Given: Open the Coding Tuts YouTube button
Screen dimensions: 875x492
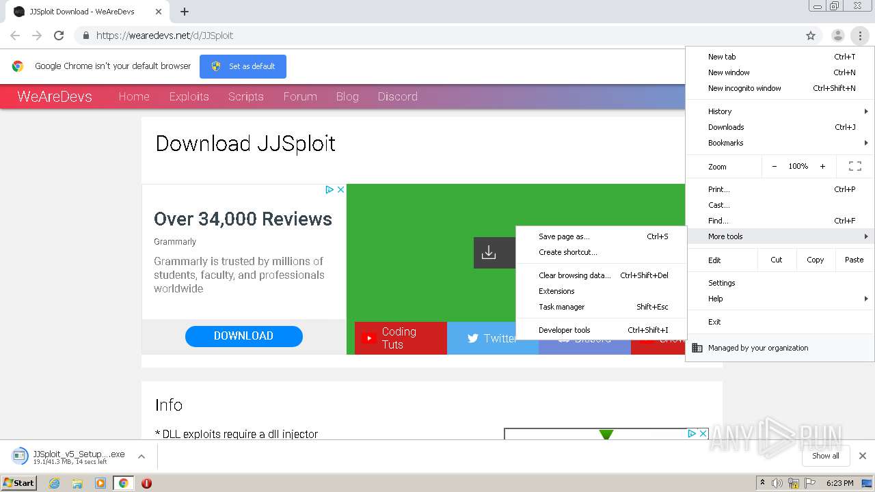Looking at the screenshot, I should tap(401, 338).
